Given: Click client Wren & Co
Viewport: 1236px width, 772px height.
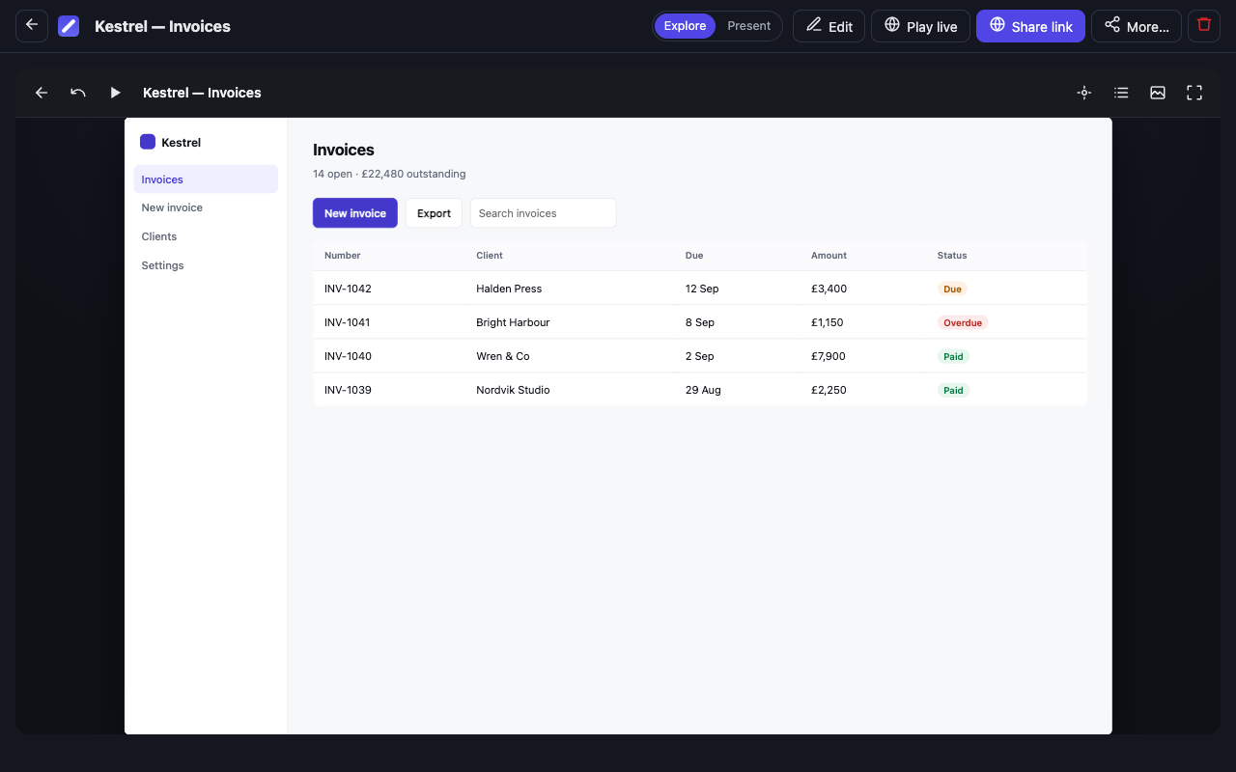Looking at the screenshot, I should point(503,356).
